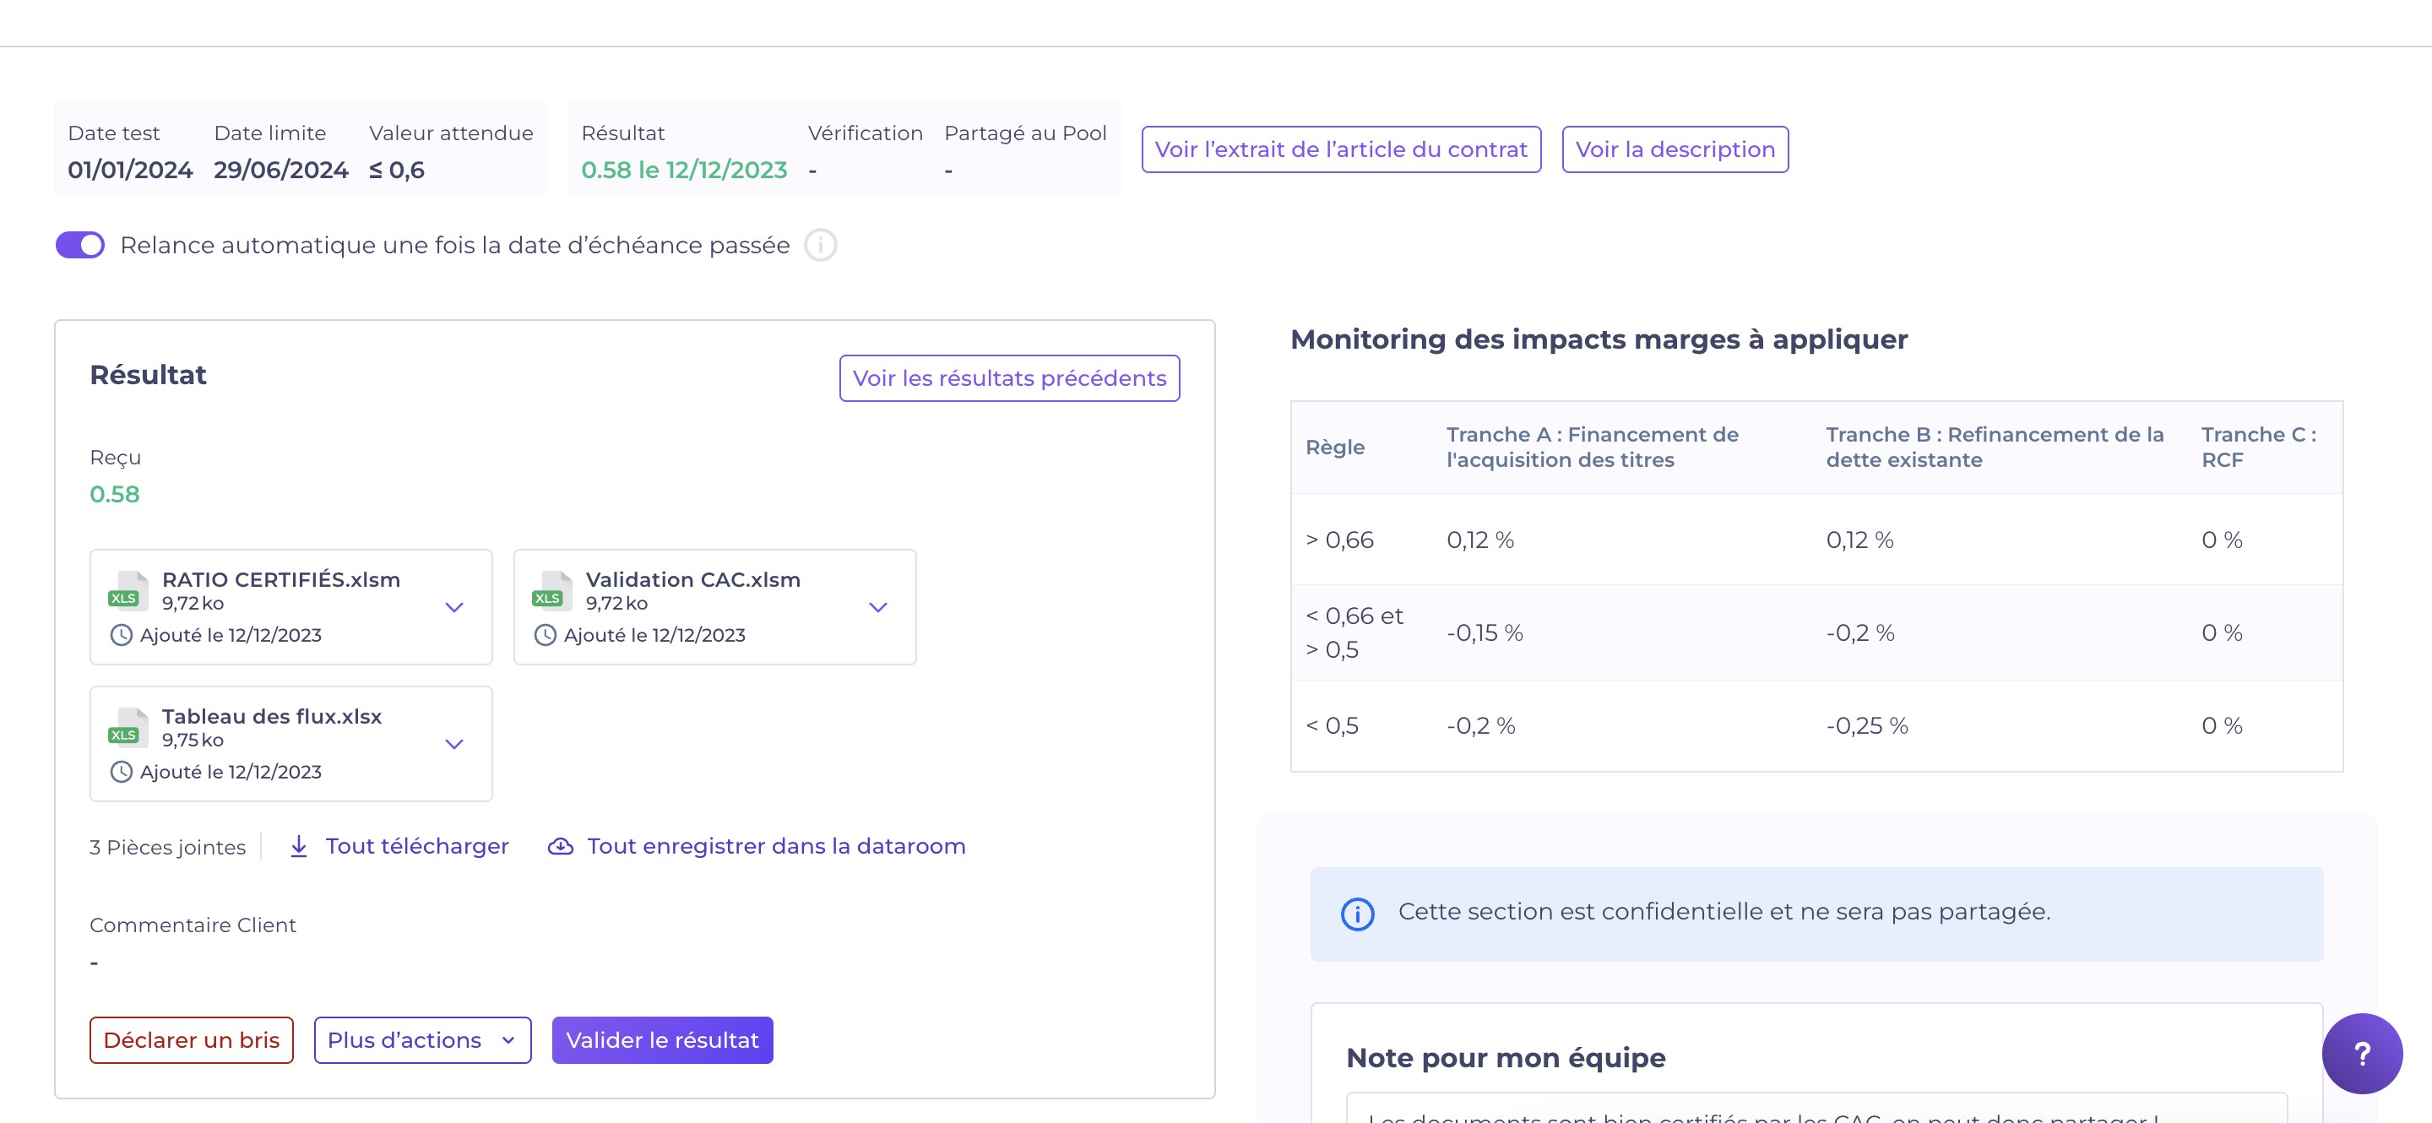
Task: Click Déclarer un bris button
Action: tap(191, 1040)
